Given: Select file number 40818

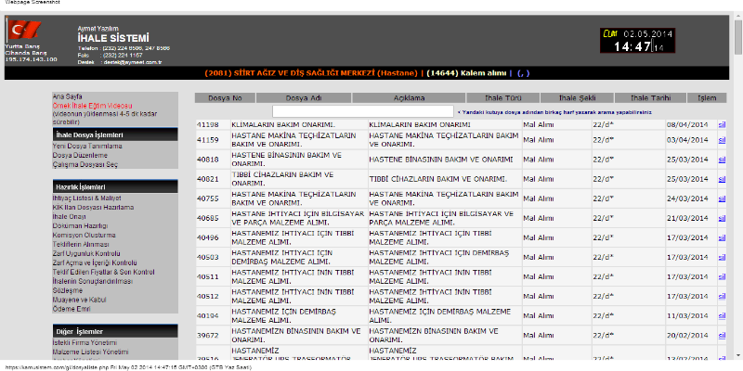Looking at the screenshot, I should point(207,160).
